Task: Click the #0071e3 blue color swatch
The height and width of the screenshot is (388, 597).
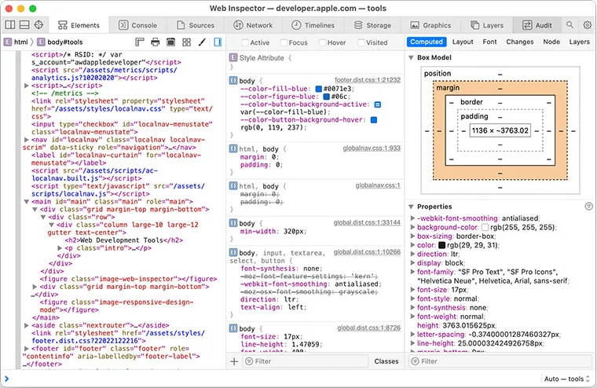Action: [x=319, y=89]
